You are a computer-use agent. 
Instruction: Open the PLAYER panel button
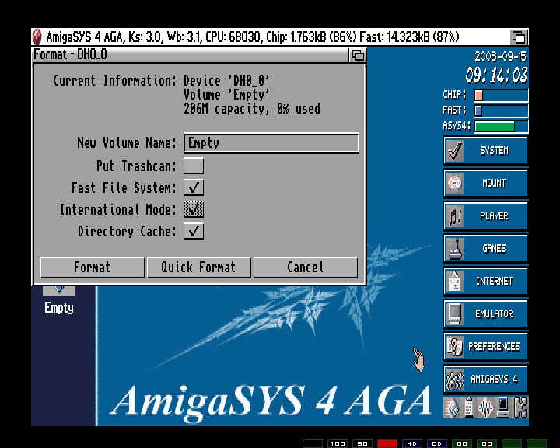[x=485, y=215]
